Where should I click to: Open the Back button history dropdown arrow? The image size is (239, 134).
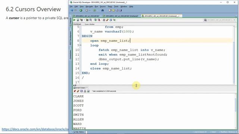point(84,10)
